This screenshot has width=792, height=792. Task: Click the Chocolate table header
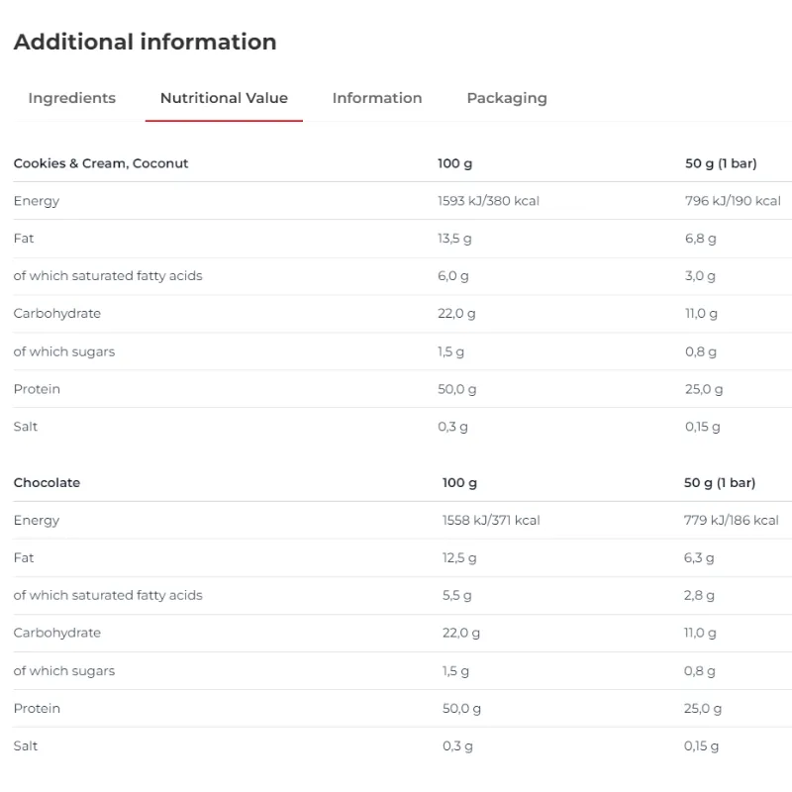47,483
